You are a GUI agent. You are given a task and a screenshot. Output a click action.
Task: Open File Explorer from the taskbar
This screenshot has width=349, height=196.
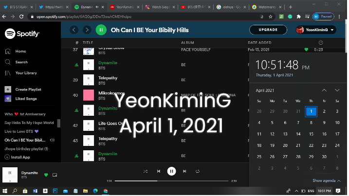point(86,192)
